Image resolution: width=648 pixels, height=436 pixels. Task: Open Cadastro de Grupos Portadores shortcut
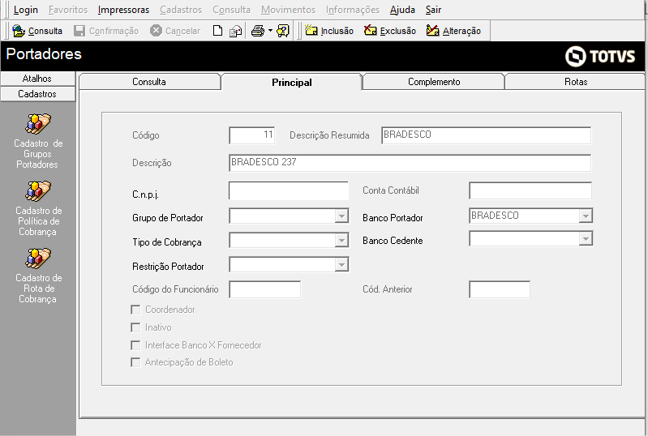[x=38, y=141]
